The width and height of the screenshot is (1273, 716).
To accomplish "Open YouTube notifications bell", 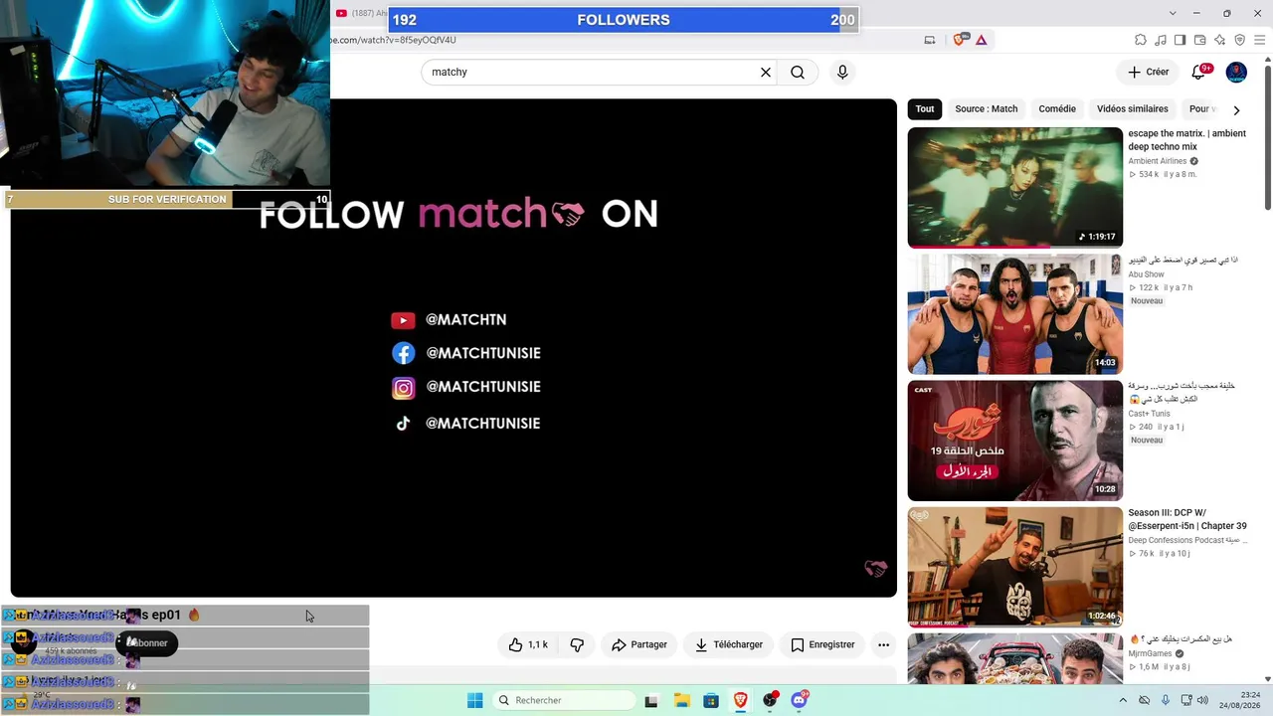I will (1199, 72).
